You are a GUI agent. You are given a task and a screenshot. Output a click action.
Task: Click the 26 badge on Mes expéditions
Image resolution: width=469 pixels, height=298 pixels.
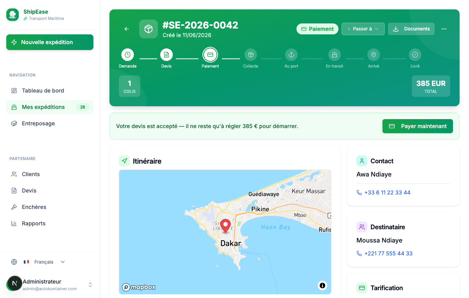click(82, 107)
